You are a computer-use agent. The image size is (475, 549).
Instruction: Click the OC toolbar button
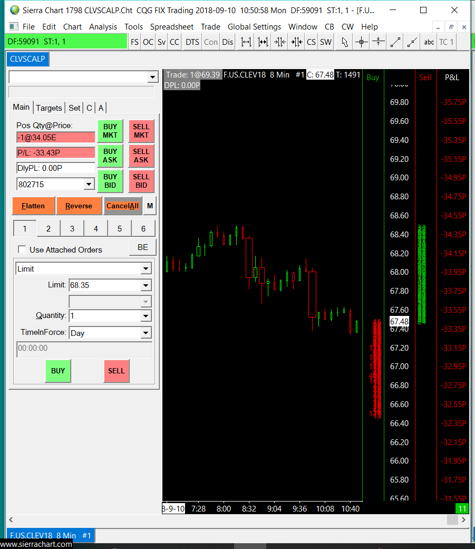click(148, 42)
